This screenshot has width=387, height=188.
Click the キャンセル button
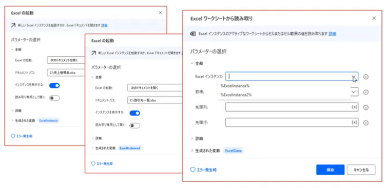pyautogui.click(x=361, y=170)
